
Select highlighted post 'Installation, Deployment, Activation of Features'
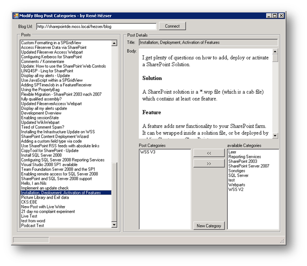[66, 193]
